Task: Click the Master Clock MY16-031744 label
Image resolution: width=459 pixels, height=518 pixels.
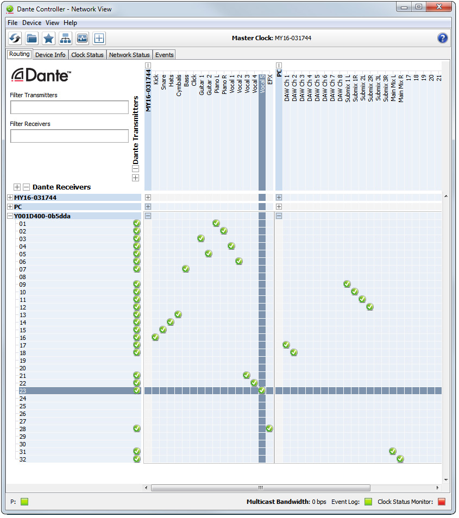Action: coord(271,39)
